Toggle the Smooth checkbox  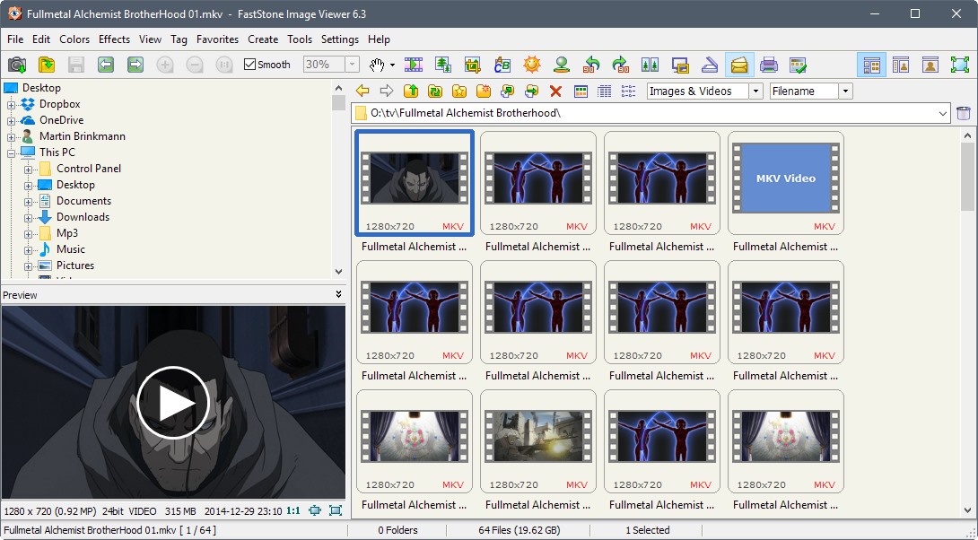(x=250, y=65)
